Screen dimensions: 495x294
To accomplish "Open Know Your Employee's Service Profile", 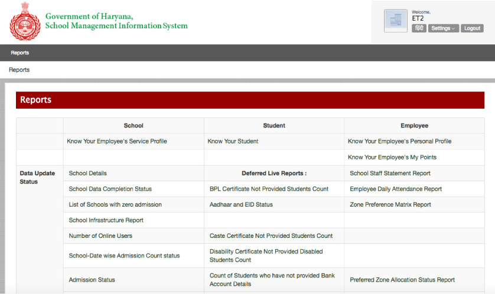I will point(117,141).
